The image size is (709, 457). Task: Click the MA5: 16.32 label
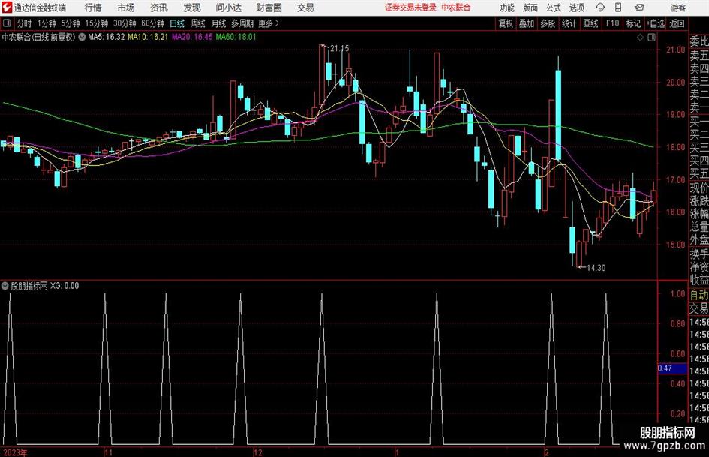coord(106,37)
